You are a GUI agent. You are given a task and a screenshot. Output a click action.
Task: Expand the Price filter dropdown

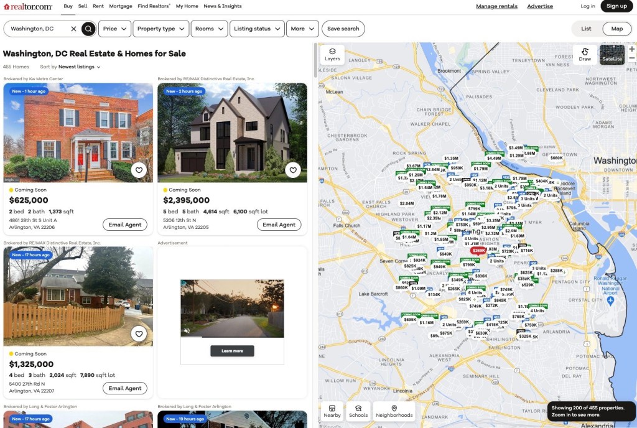114,29
